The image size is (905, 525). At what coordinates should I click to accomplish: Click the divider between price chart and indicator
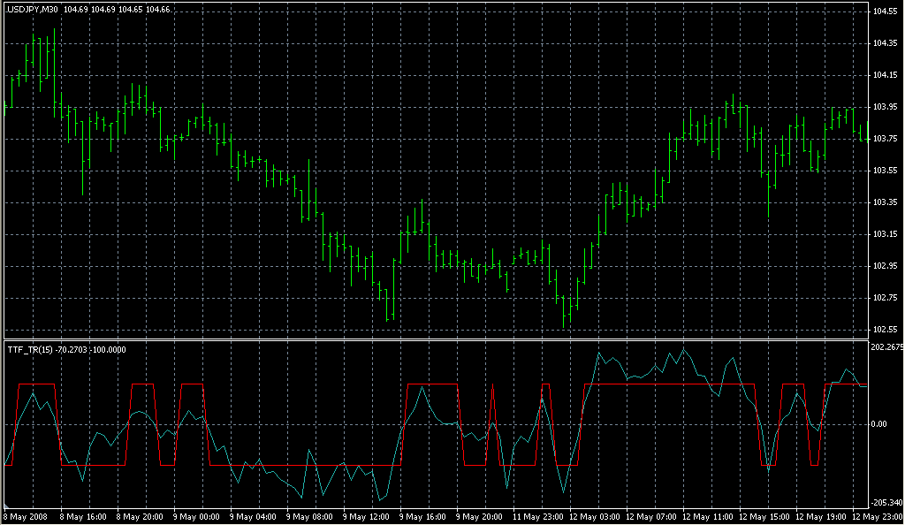tap(433, 339)
